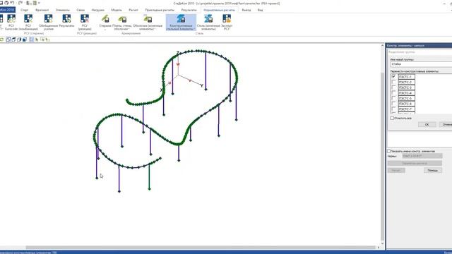Screen dimensions: 452x254
Task: Expand Оболочки (конечные элементы) dropdown tool
Action: (x=148, y=23)
